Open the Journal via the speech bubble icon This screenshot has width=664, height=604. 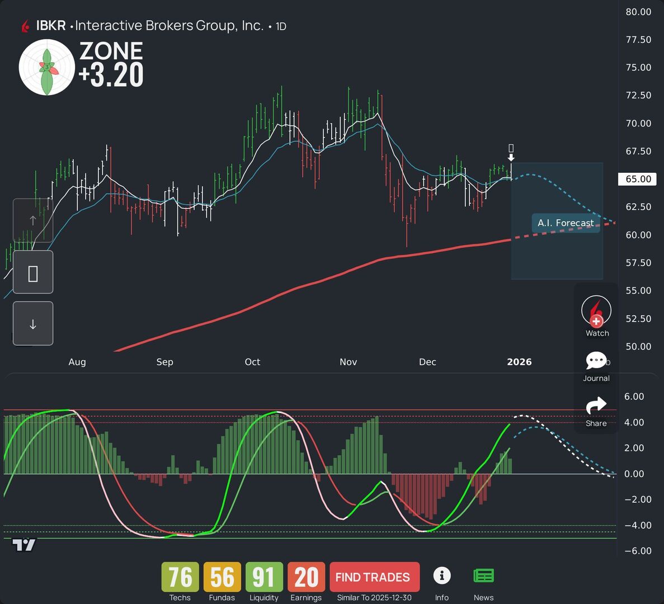pyautogui.click(x=596, y=361)
